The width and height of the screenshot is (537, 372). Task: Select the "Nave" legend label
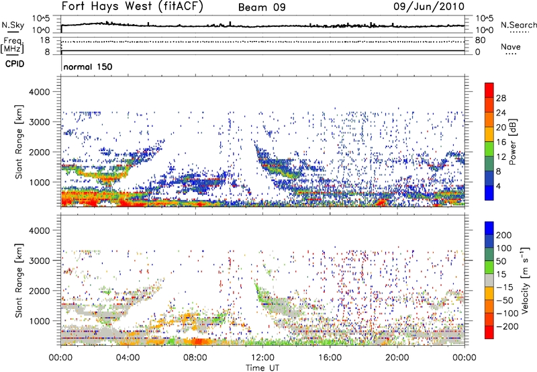point(511,46)
